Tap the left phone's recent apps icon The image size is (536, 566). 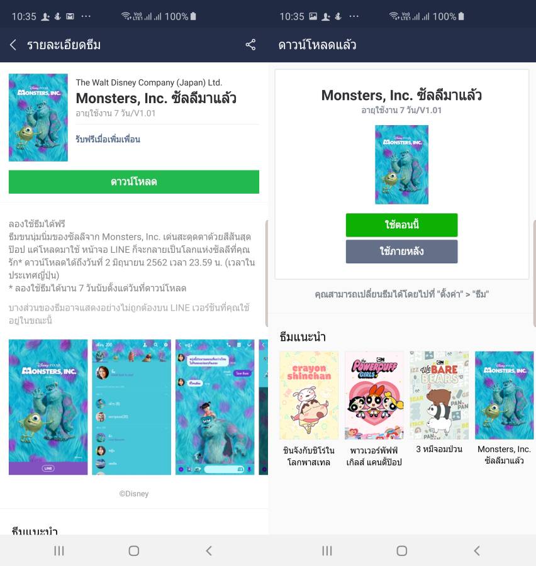pyautogui.click(x=59, y=551)
